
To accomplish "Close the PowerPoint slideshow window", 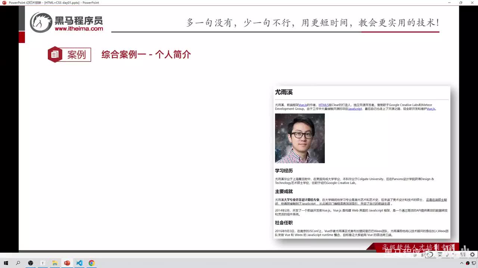I will click(x=472, y=3).
